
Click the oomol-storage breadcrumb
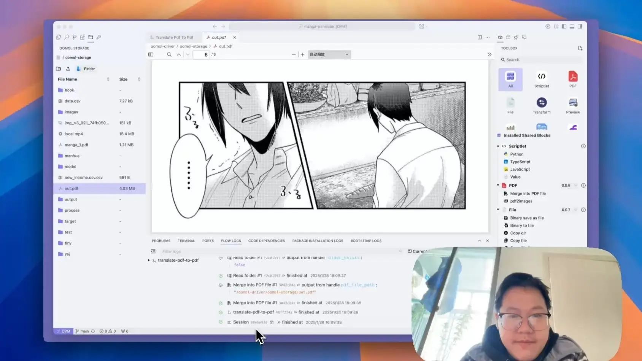tap(194, 46)
